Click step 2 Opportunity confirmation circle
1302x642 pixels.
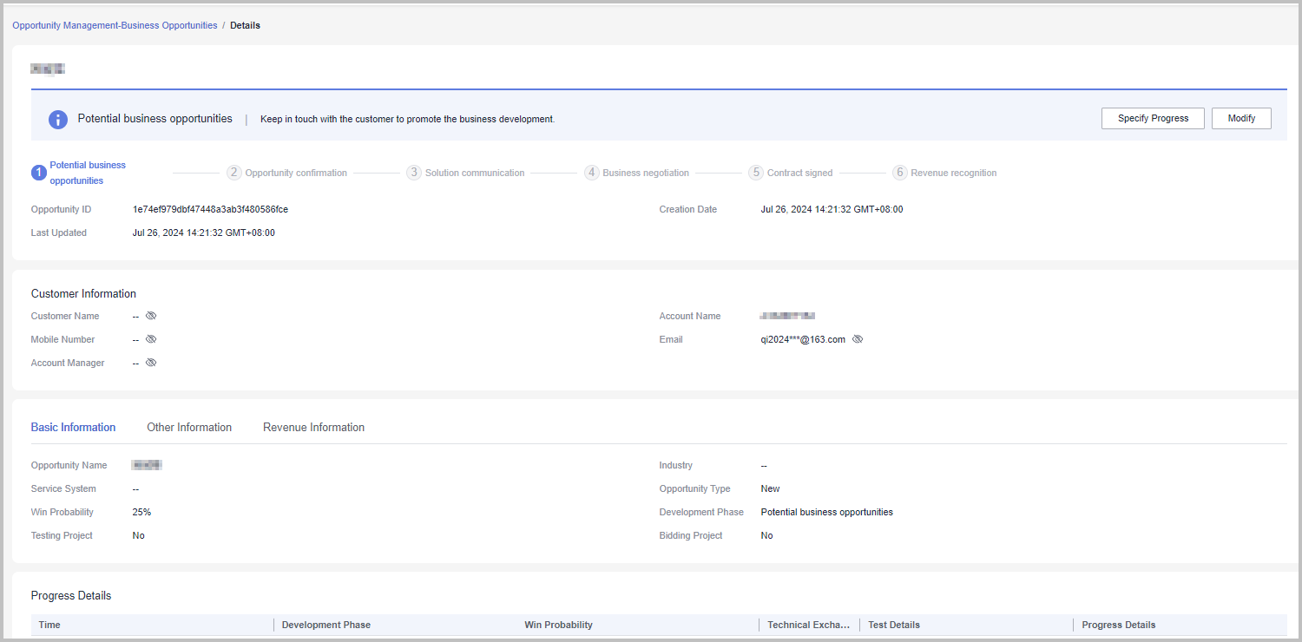[233, 173]
